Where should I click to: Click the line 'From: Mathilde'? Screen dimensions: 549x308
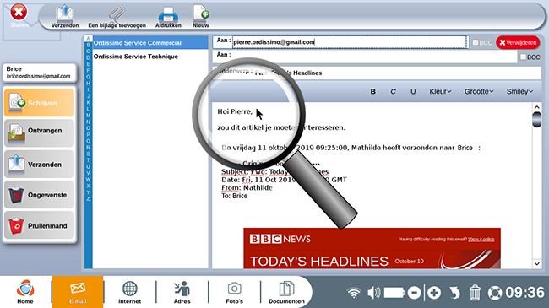(x=247, y=188)
